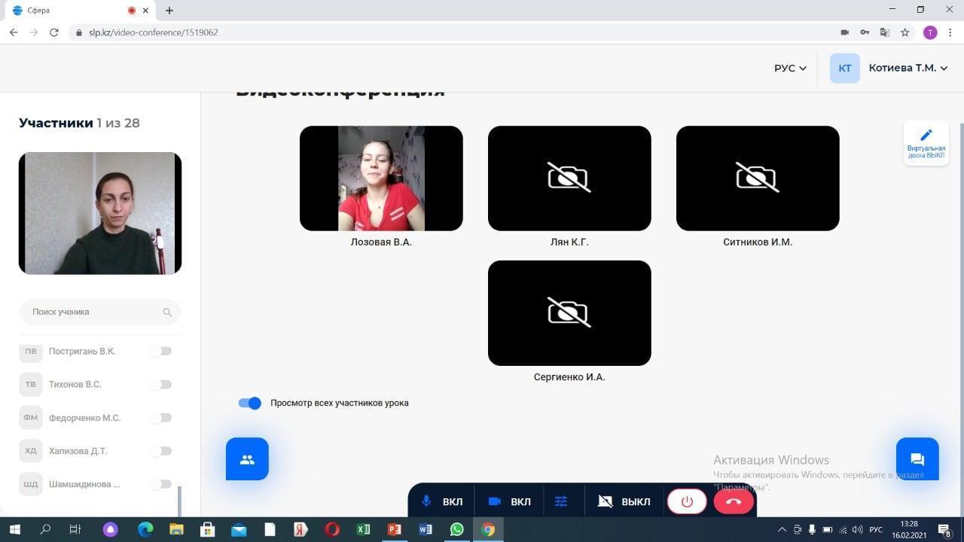Select Лозовая В.А. video tile
This screenshot has width=964, height=542.
point(381,178)
